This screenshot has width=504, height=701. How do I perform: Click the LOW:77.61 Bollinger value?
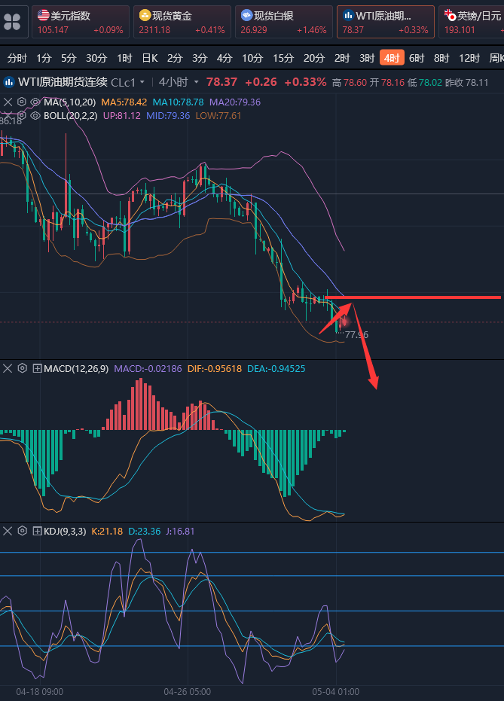point(218,116)
